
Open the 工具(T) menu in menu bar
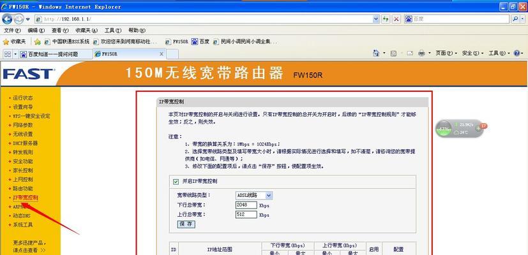pos(113,30)
